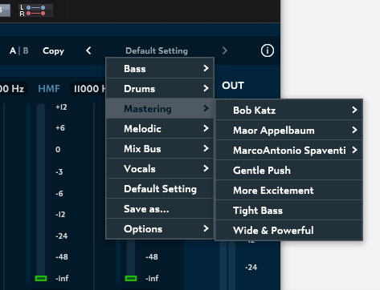Go to next preset with right arrow

click(225, 50)
